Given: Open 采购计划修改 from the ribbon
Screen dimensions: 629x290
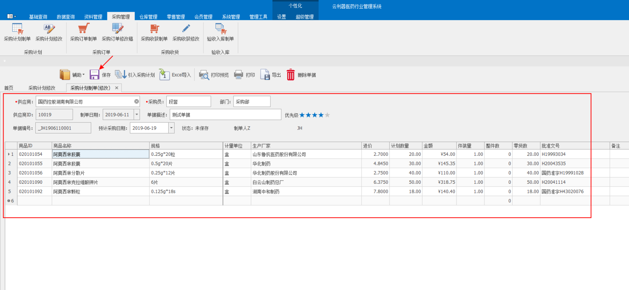Looking at the screenshot, I should pos(49,29).
